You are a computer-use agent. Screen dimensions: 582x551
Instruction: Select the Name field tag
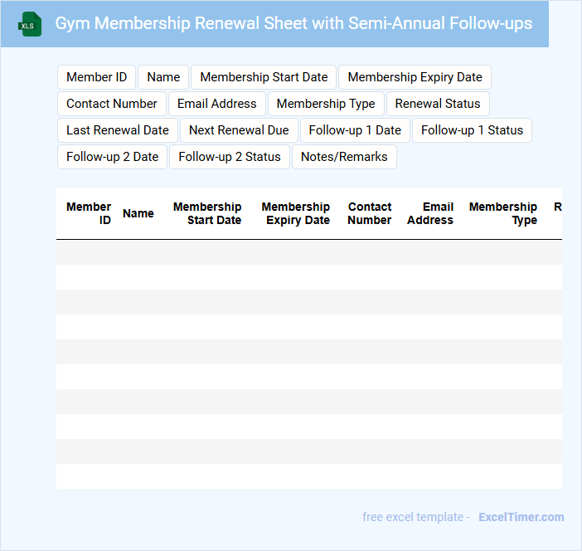click(163, 77)
